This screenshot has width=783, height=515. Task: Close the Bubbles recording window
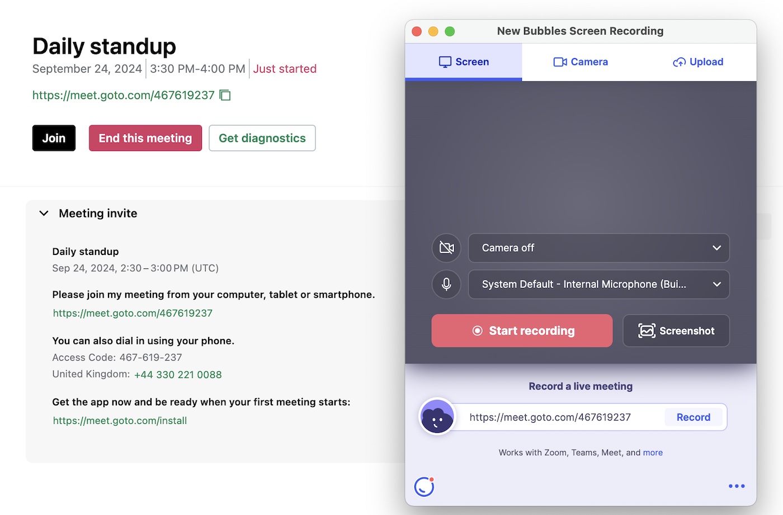[417, 31]
